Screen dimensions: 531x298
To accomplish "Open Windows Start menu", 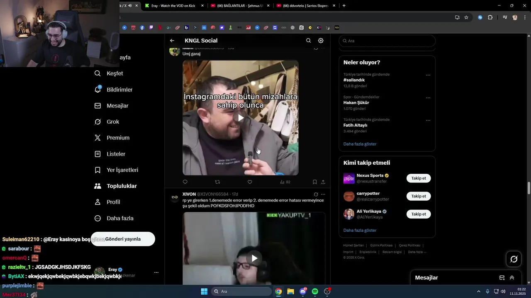I will point(204,291).
